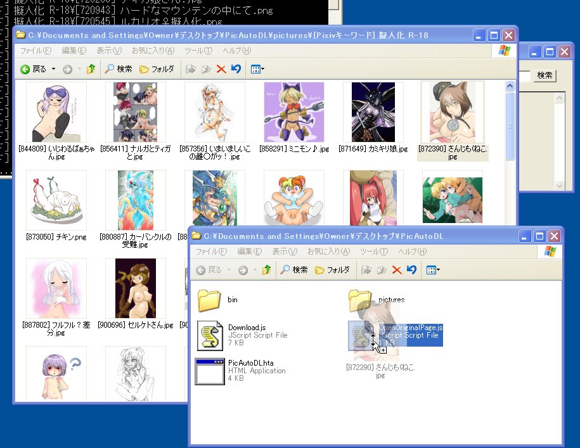This screenshot has height=448, width=580.
Task: Open 表示(V) menu in PicAutoDL window
Action: [285, 252]
